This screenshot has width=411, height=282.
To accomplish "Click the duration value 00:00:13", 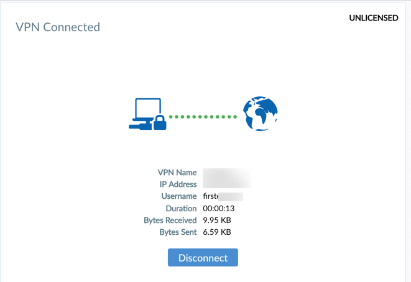I will (x=219, y=209).
